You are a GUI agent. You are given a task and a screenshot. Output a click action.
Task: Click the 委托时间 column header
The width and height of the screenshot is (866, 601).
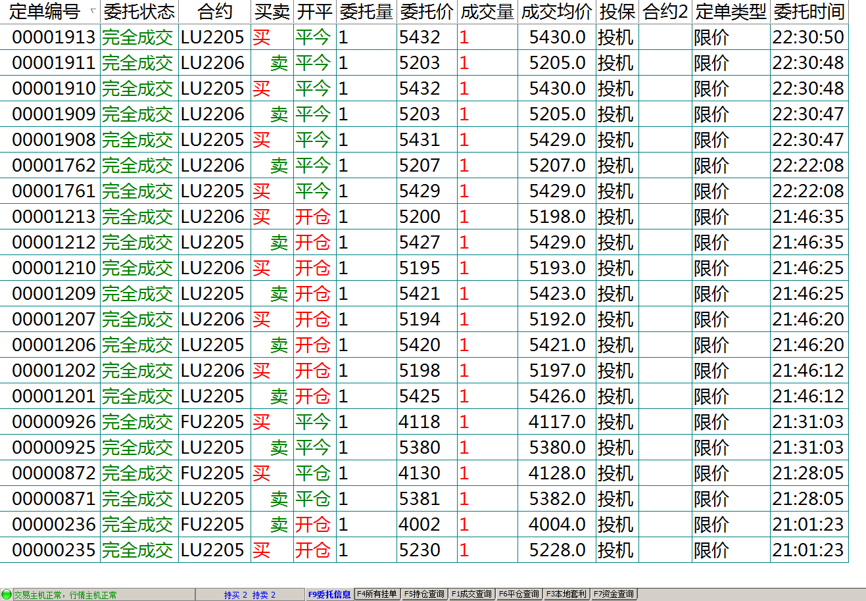coord(809,12)
